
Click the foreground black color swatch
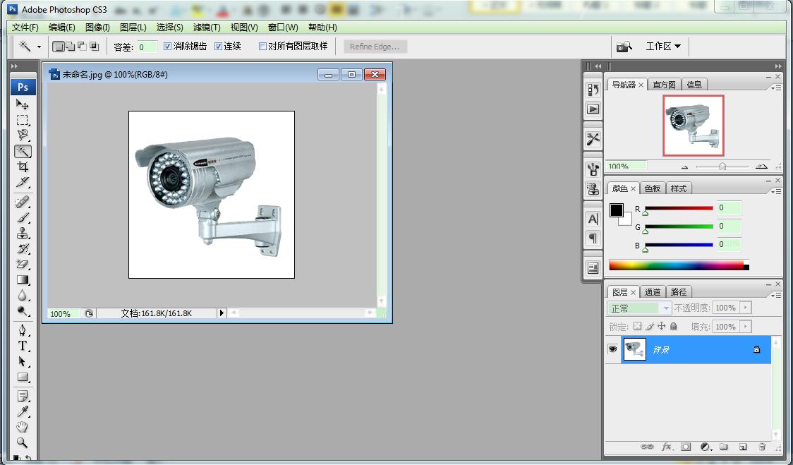[x=617, y=210]
